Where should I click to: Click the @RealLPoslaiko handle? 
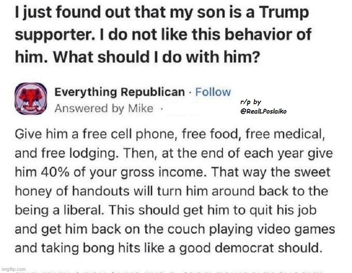pyautogui.click(x=263, y=111)
